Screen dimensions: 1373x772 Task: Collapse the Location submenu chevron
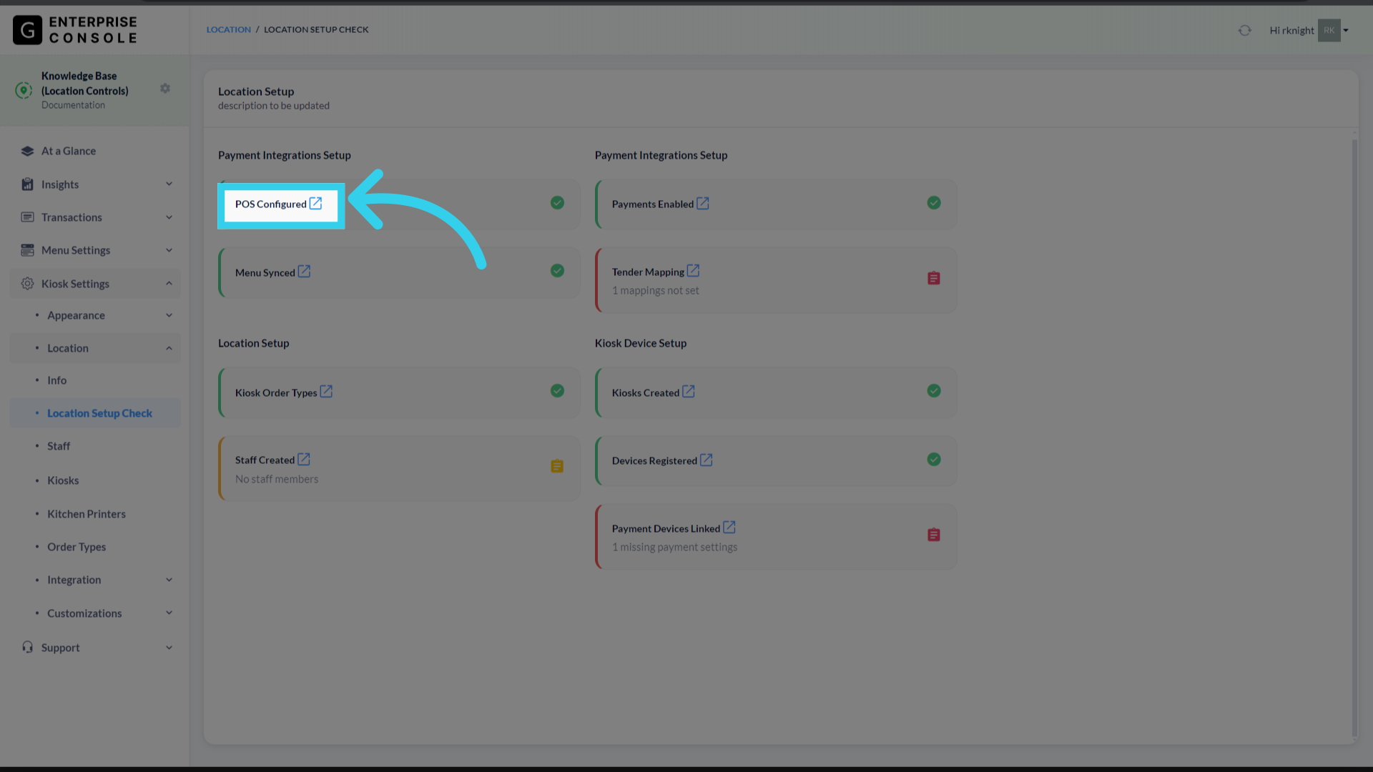tap(169, 348)
